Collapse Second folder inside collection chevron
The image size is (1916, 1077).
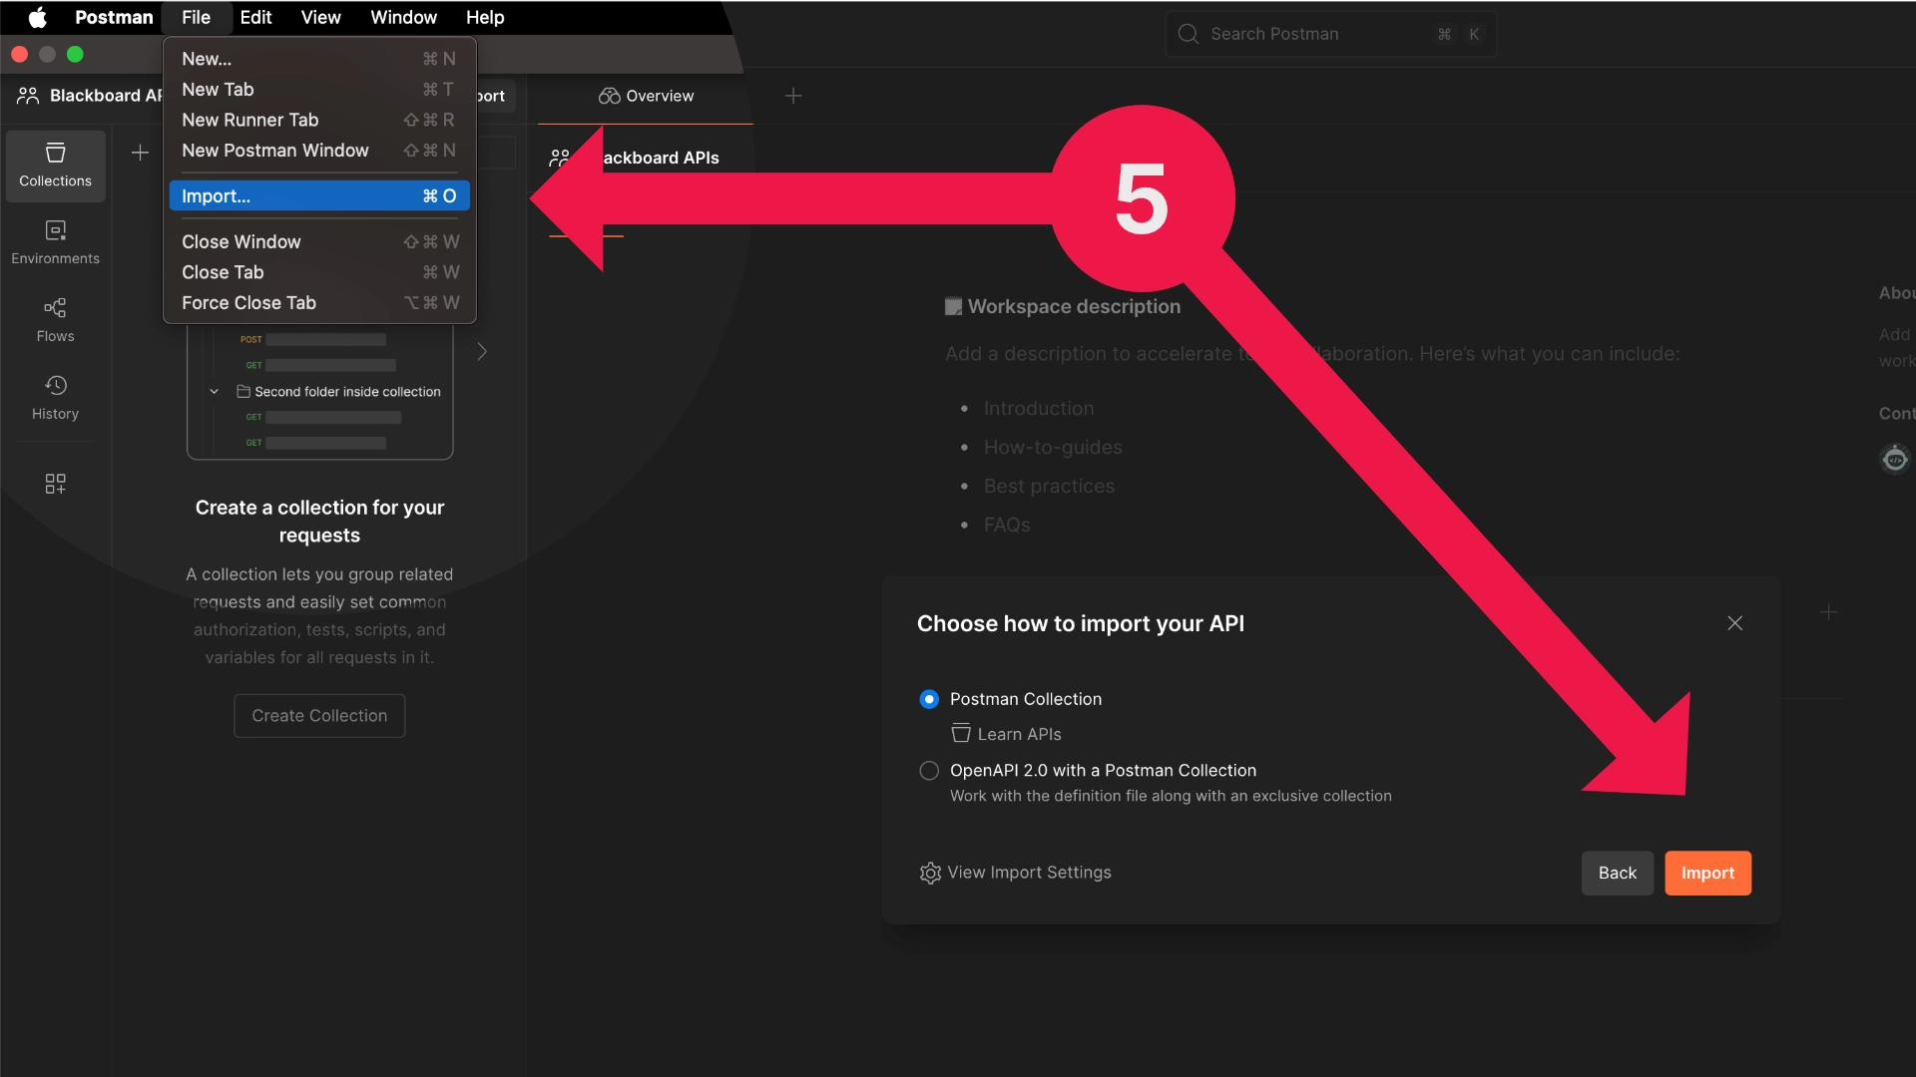(214, 392)
